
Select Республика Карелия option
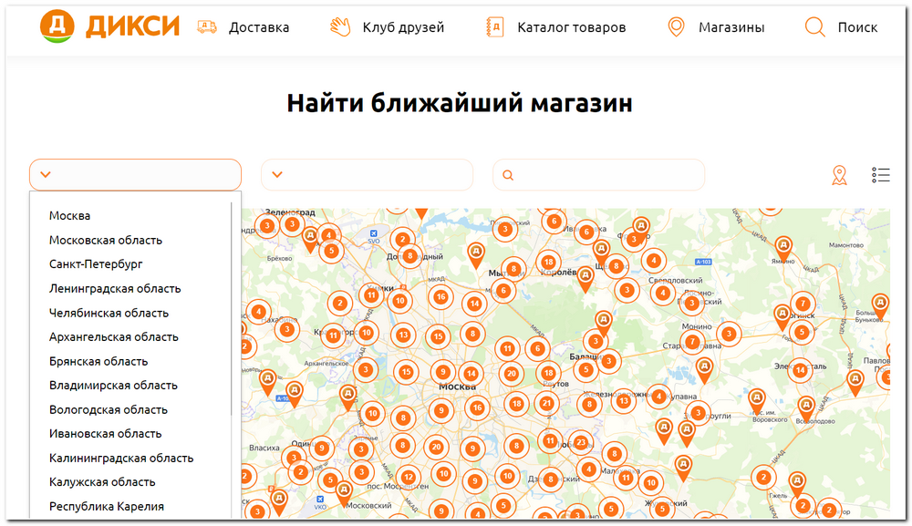(107, 506)
